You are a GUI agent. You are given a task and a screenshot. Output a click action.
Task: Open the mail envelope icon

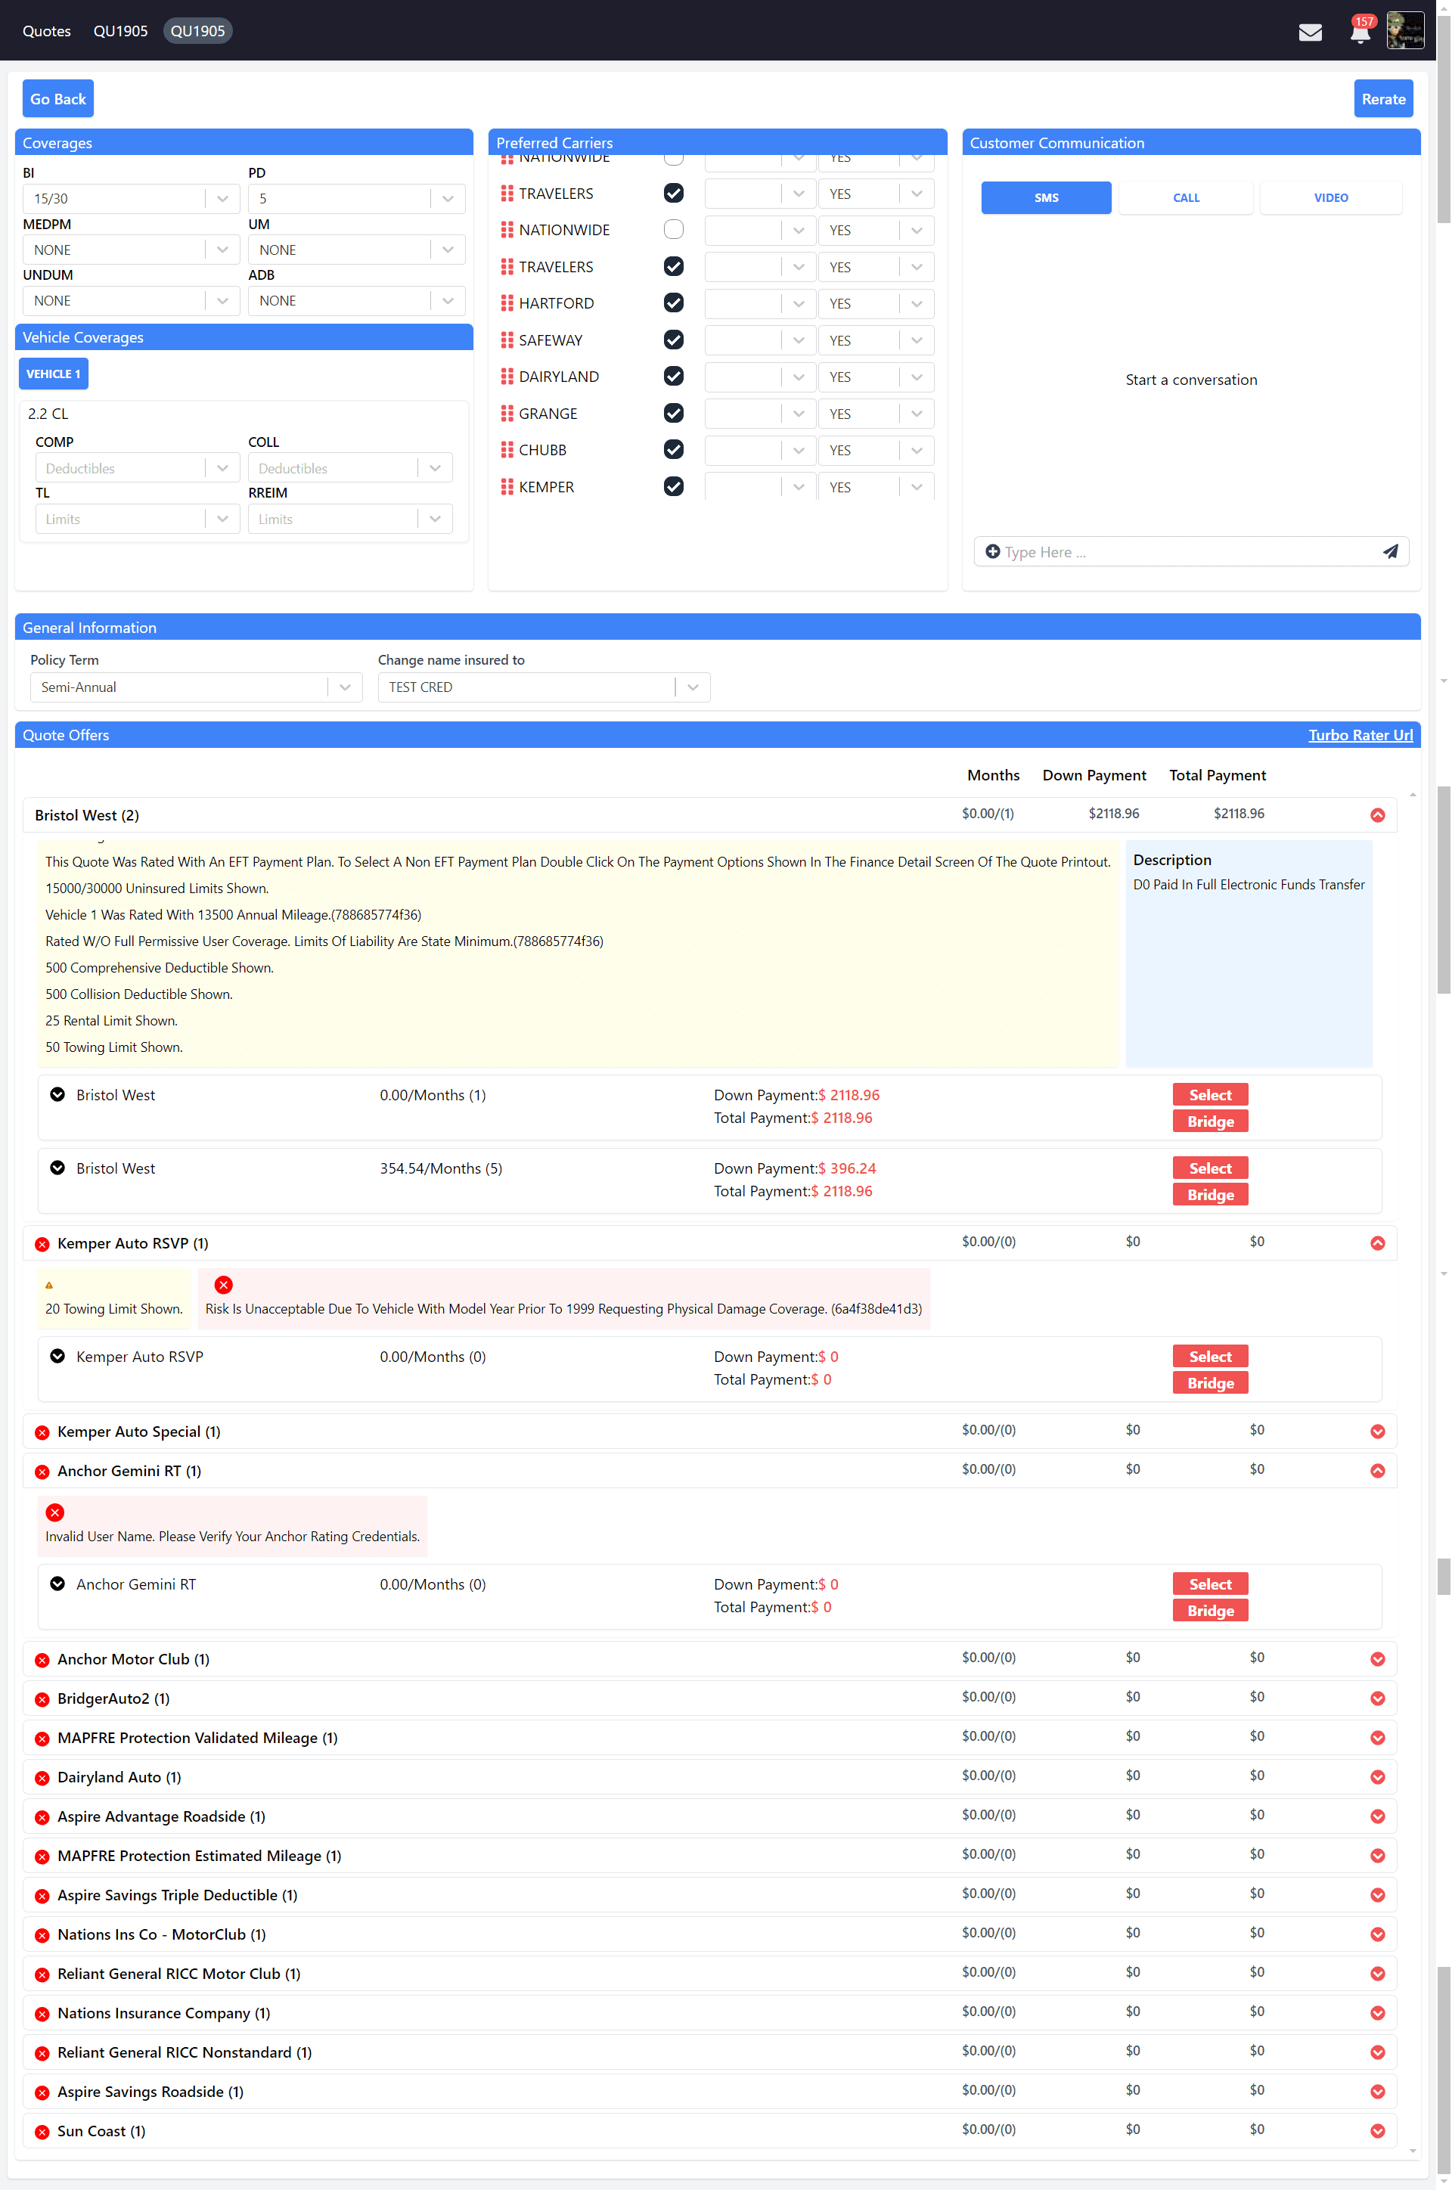[x=1309, y=33]
